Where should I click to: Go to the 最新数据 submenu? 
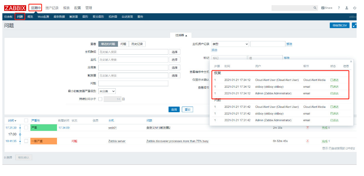(x=59, y=17)
